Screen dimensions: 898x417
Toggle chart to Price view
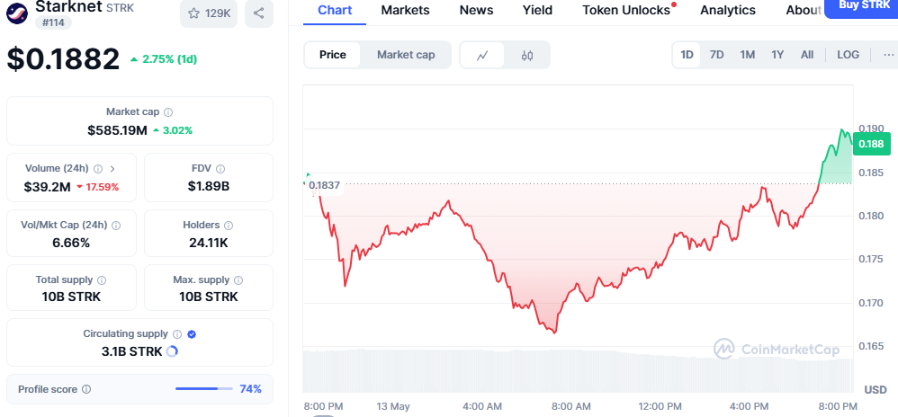point(333,55)
